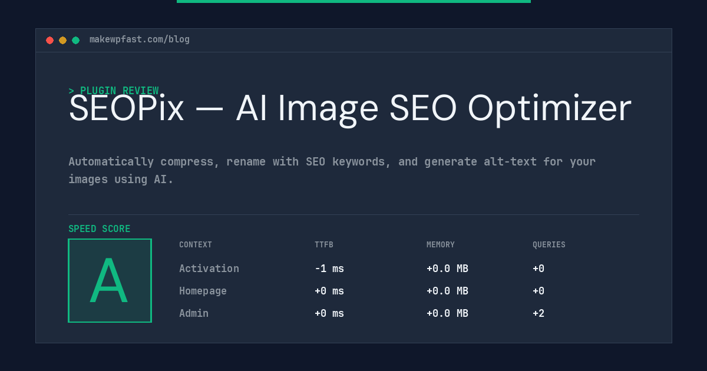Click the 'SEOPix — AI Image SEO Optimizer' title
This screenshot has height=371, width=707.
tap(350, 109)
